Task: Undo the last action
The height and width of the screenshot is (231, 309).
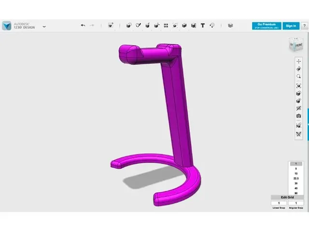Action: pos(83,26)
